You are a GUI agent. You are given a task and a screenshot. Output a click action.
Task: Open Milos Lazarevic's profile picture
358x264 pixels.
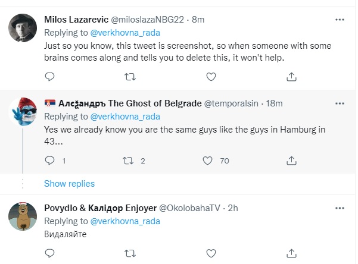23,29
